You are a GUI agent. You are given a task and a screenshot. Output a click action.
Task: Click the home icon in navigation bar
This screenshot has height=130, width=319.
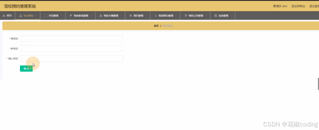(x=4, y=16)
